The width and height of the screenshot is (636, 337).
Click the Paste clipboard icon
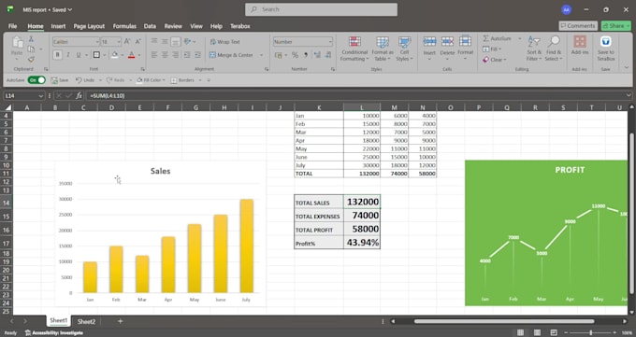pyautogui.click(x=17, y=43)
